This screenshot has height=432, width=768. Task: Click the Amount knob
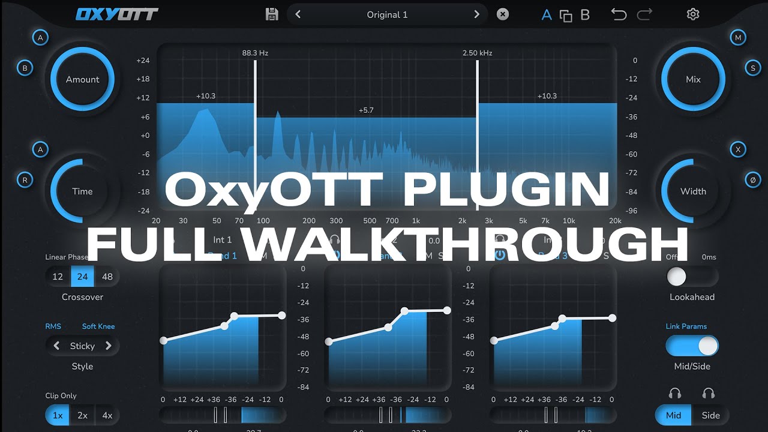point(82,79)
